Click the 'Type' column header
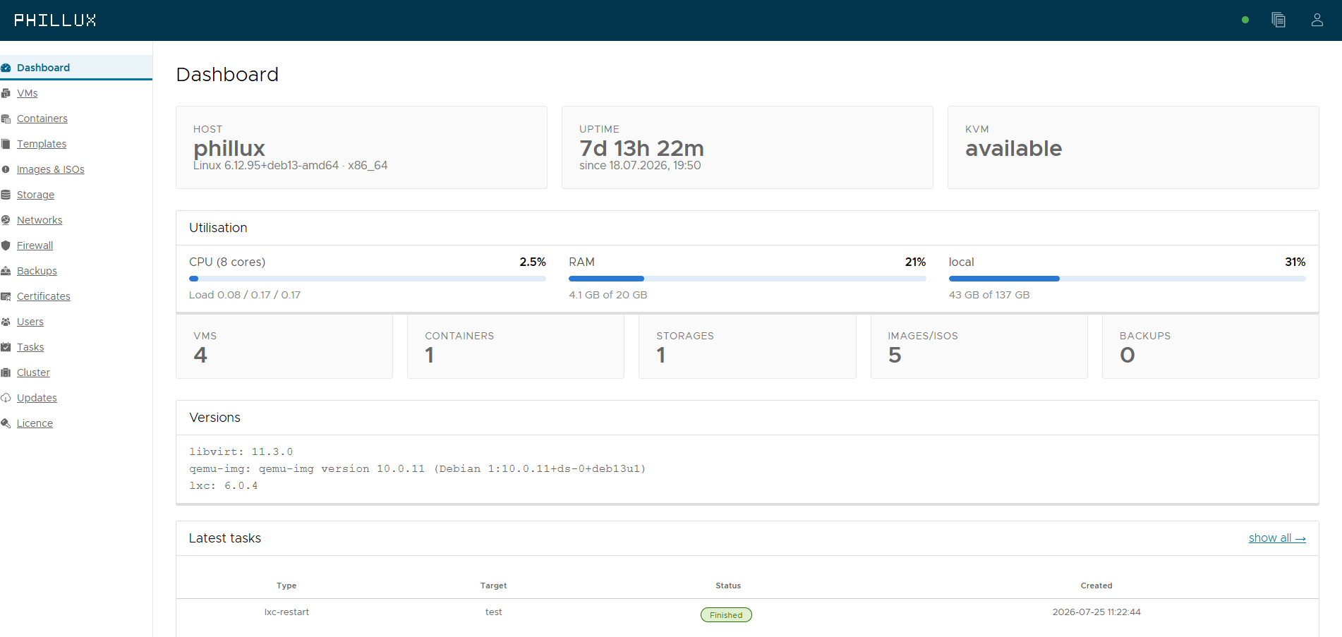Image resolution: width=1342 pixels, height=637 pixels. (286, 586)
